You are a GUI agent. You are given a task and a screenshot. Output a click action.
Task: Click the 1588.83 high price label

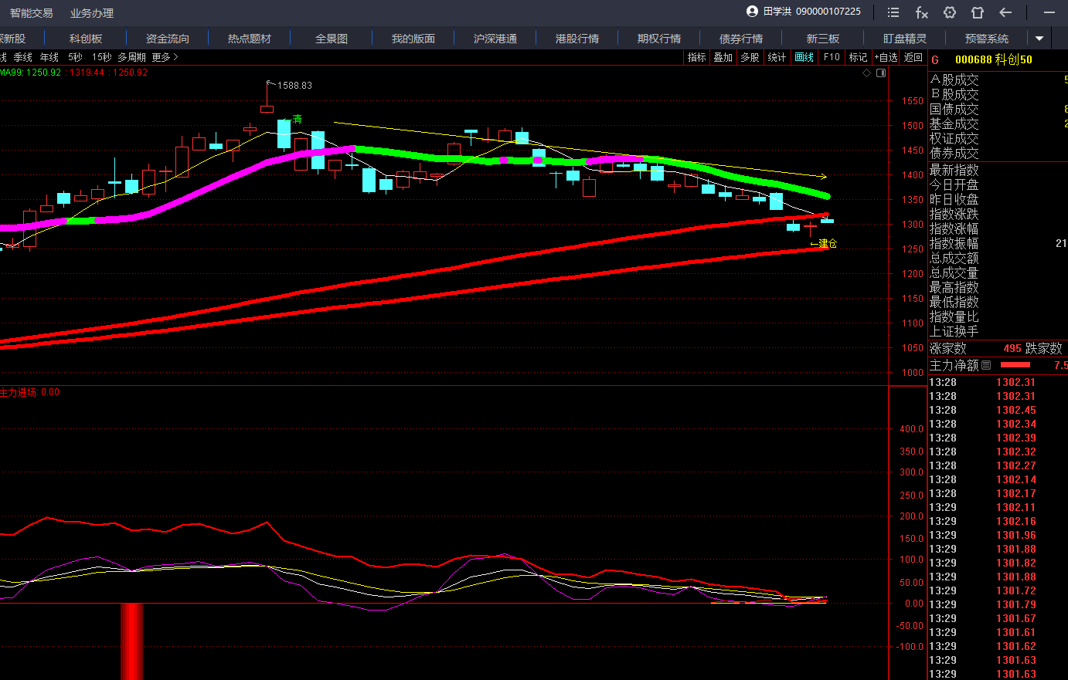click(x=294, y=85)
